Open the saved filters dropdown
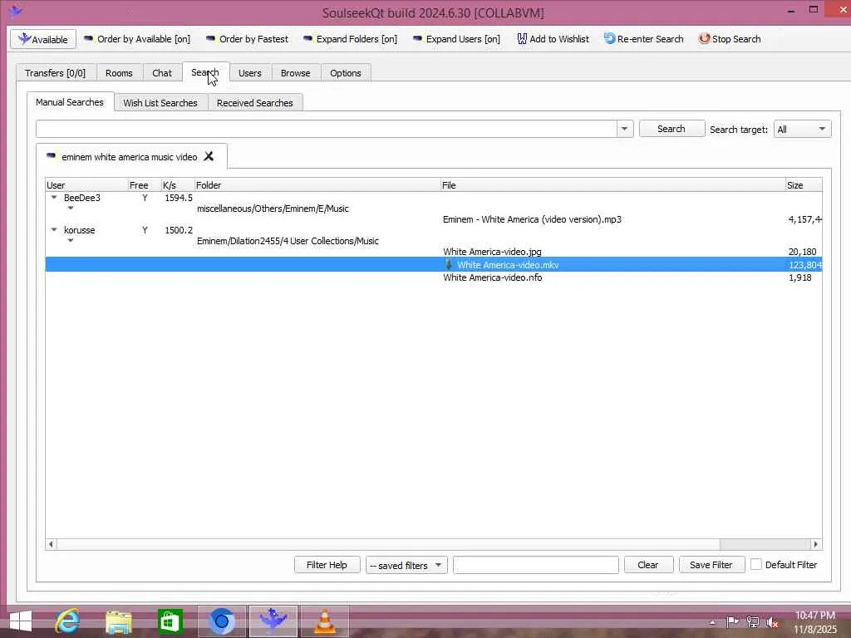Screen dimensions: 851x638 [406, 565]
